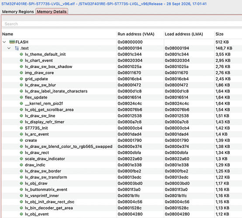Click green symbol icon for lv_draw_sw_blend_color_to_rgb565_swapped
Screen dimensions: 242x218
click(21, 146)
